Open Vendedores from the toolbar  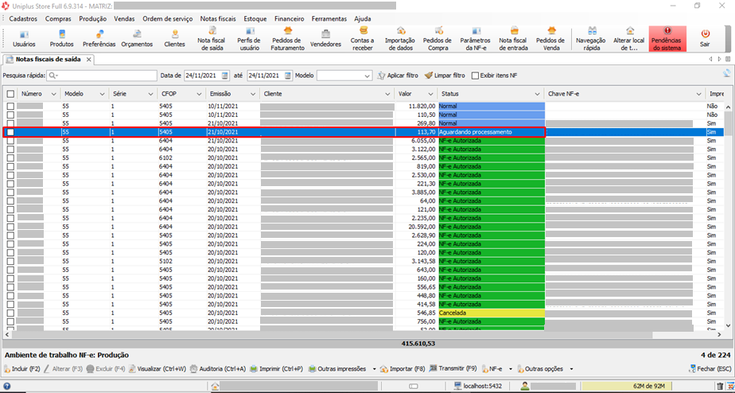(x=325, y=39)
